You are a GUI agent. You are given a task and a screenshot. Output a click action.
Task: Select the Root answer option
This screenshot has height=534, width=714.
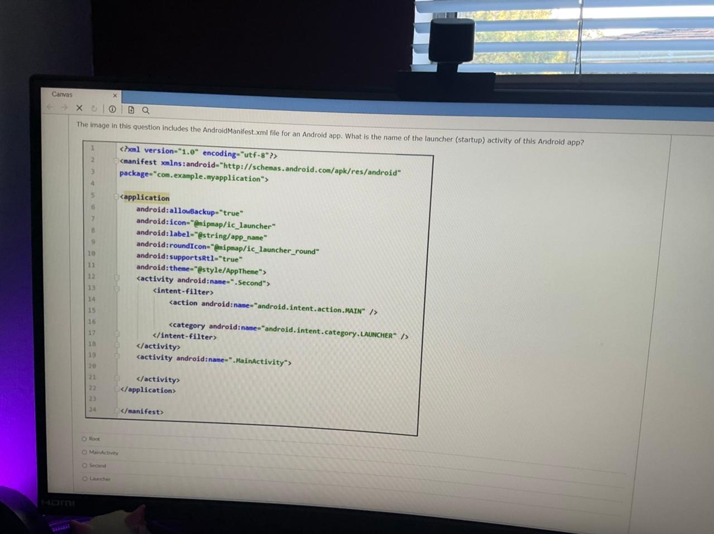click(84, 439)
